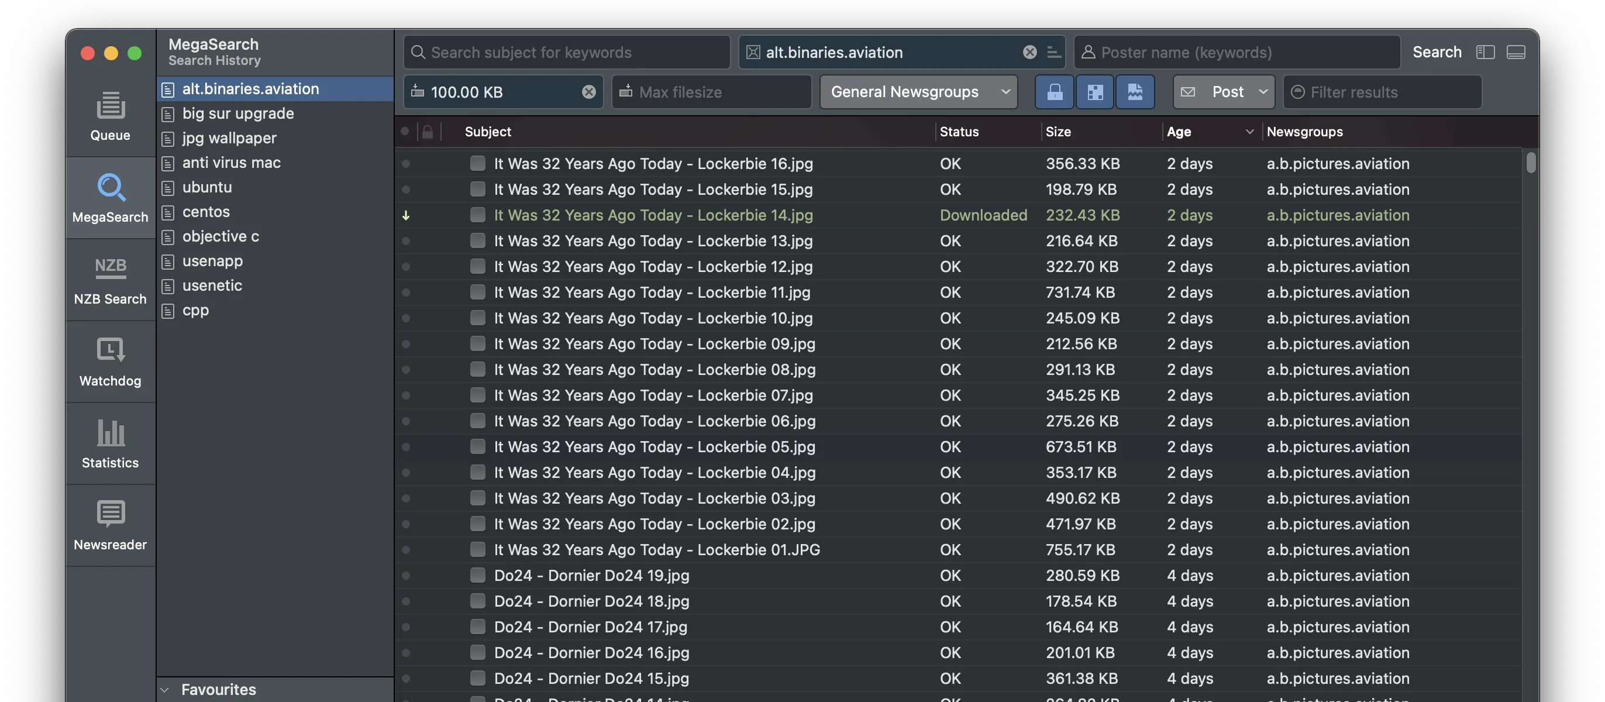This screenshot has width=1605, height=702.
Task: Toggle the sidebar layout icon
Action: pyautogui.click(x=1485, y=52)
